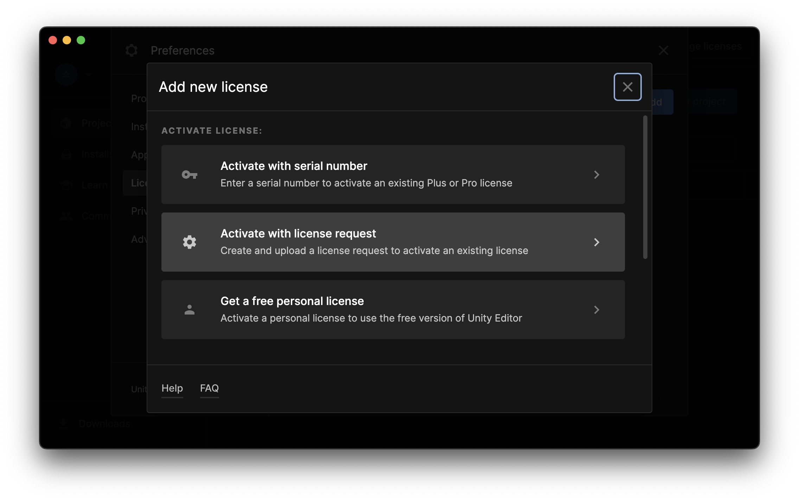Click the green macOS fullscreen button
Image resolution: width=799 pixels, height=501 pixels.
click(81, 40)
